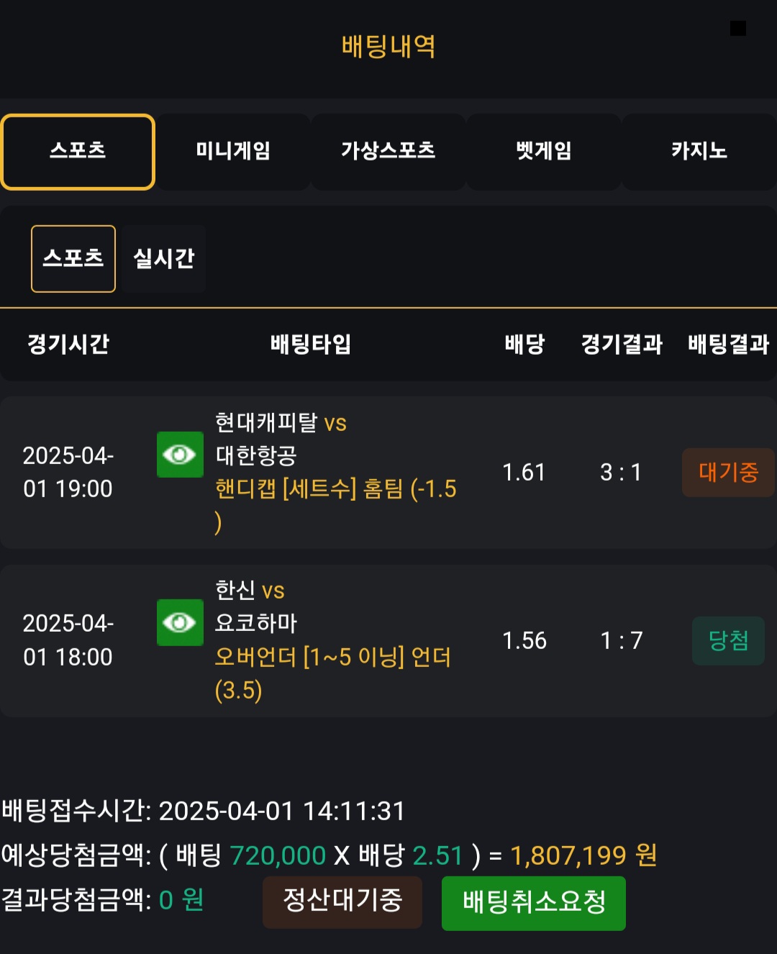
Task: Click the 배팅타입 column header
Action: click(311, 345)
